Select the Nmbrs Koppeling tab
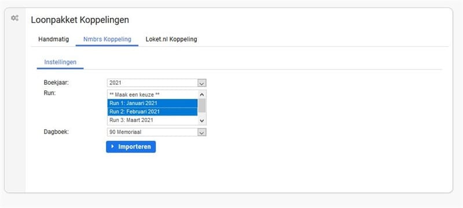This screenshot has width=463, height=208. click(107, 39)
